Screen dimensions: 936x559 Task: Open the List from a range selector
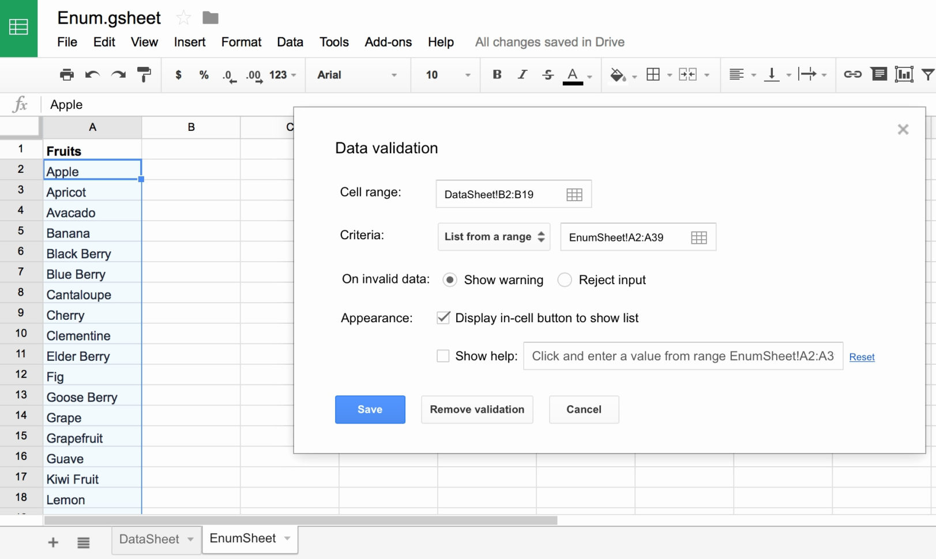493,236
